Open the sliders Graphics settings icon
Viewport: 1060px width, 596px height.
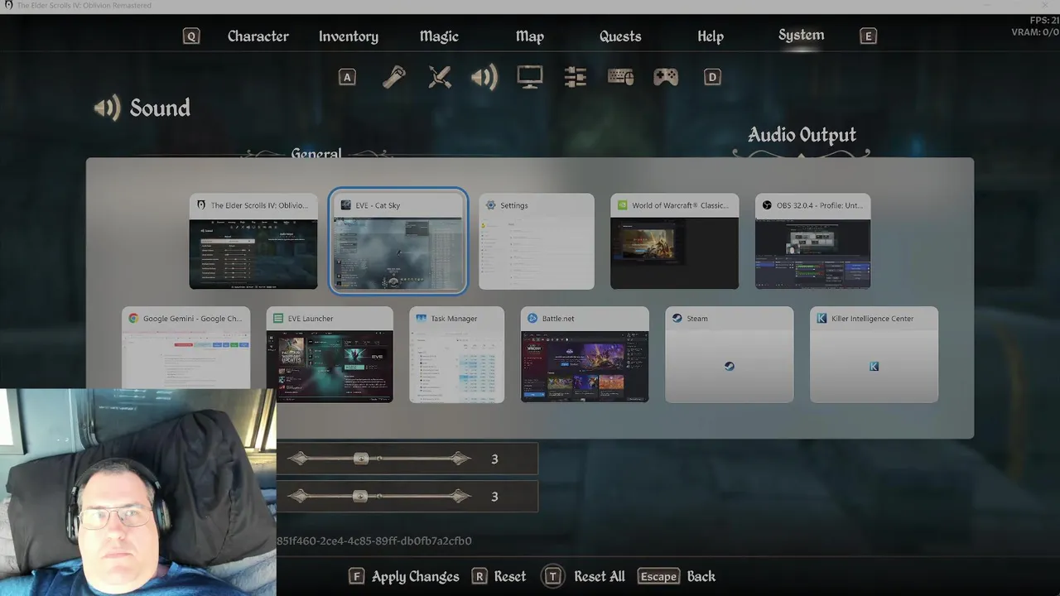pyautogui.click(x=576, y=77)
